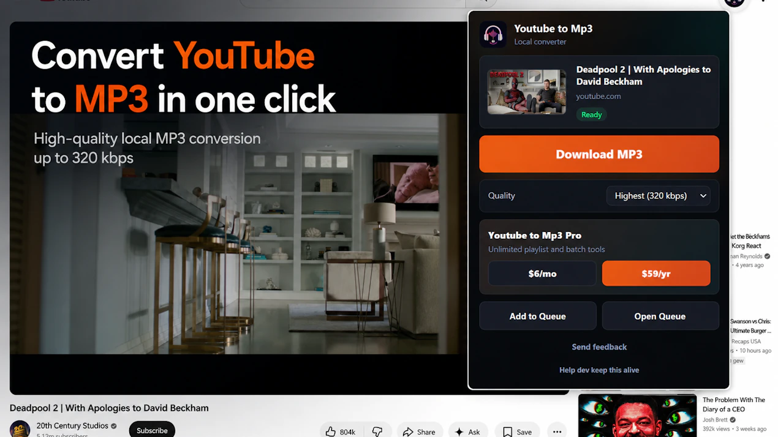Click the like thumbs-up button showing 804k
The width and height of the screenshot is (778, 437).
341,431
